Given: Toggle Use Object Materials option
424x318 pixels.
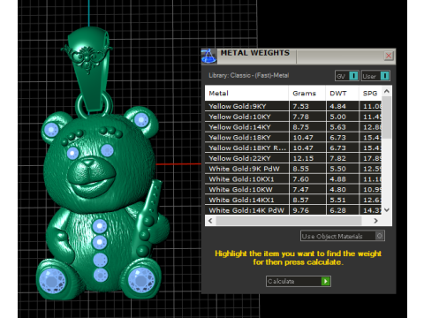Looking at the screenshot, I should click(x=343, y=236).
